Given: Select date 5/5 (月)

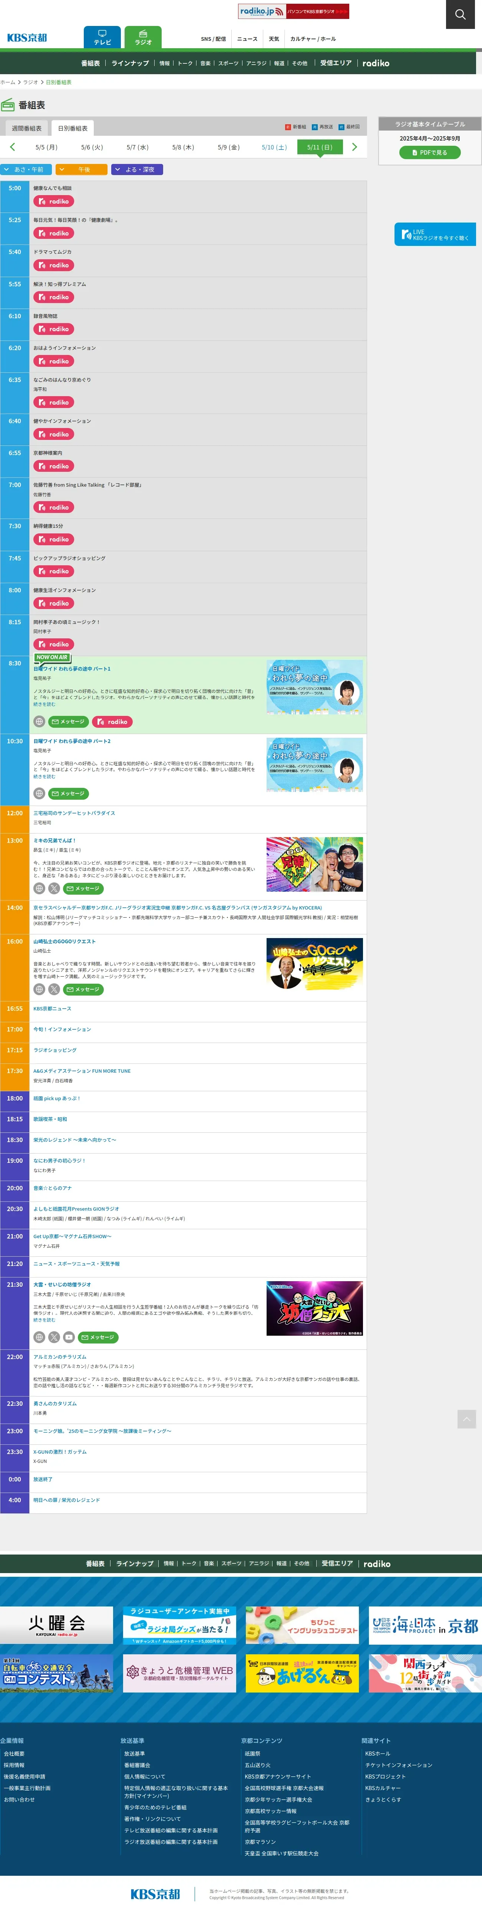Looking at the screenshot, I should coord(47,148).
